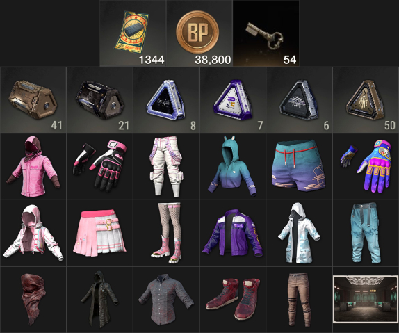Pick the fishnet stockings with pink boots
This screenshot has width=399, height=333.
click(x=166, y=233)
